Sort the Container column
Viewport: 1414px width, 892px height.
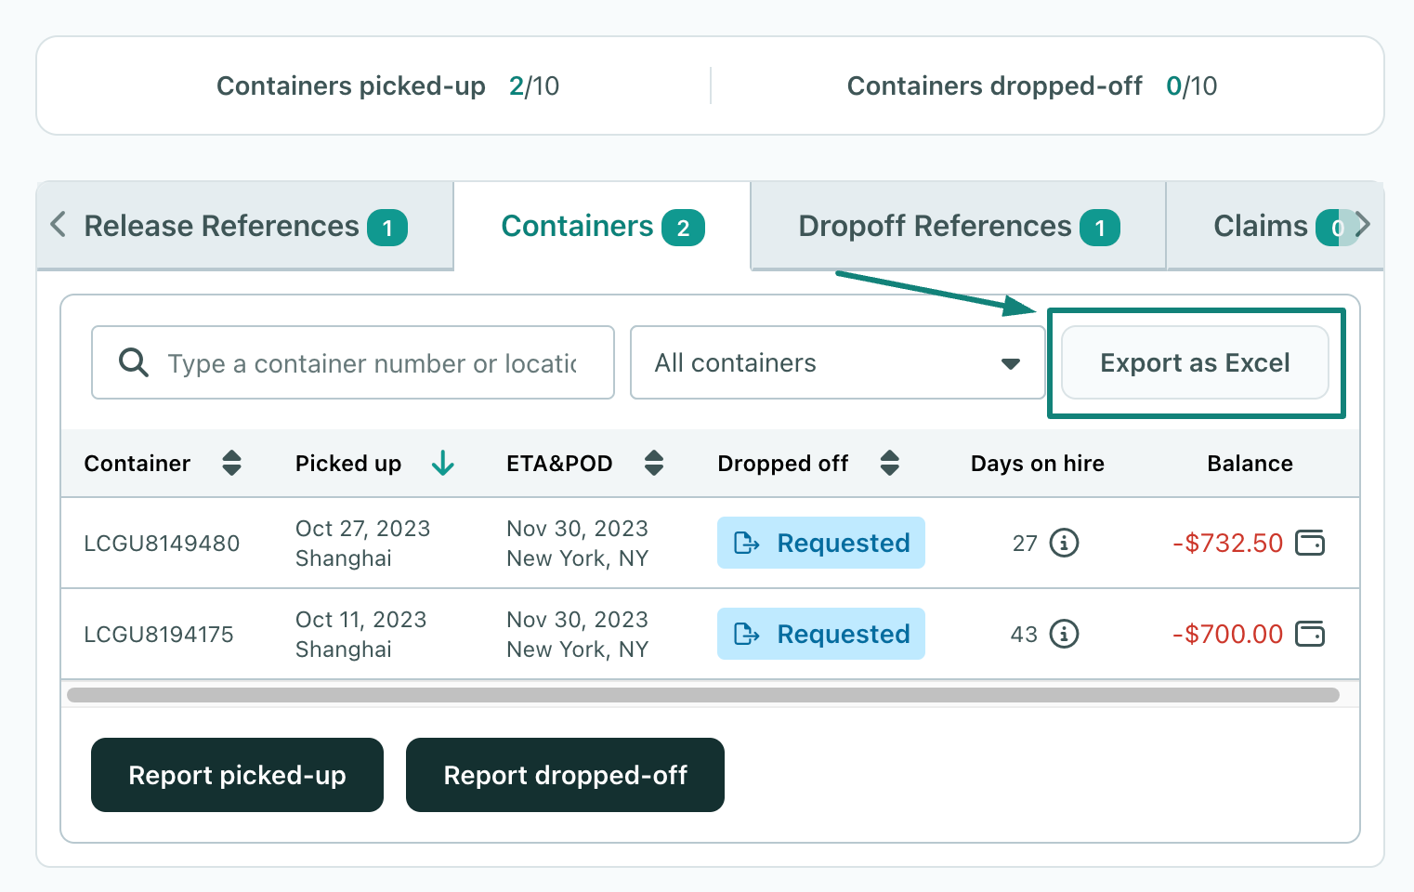click(232, 463)
